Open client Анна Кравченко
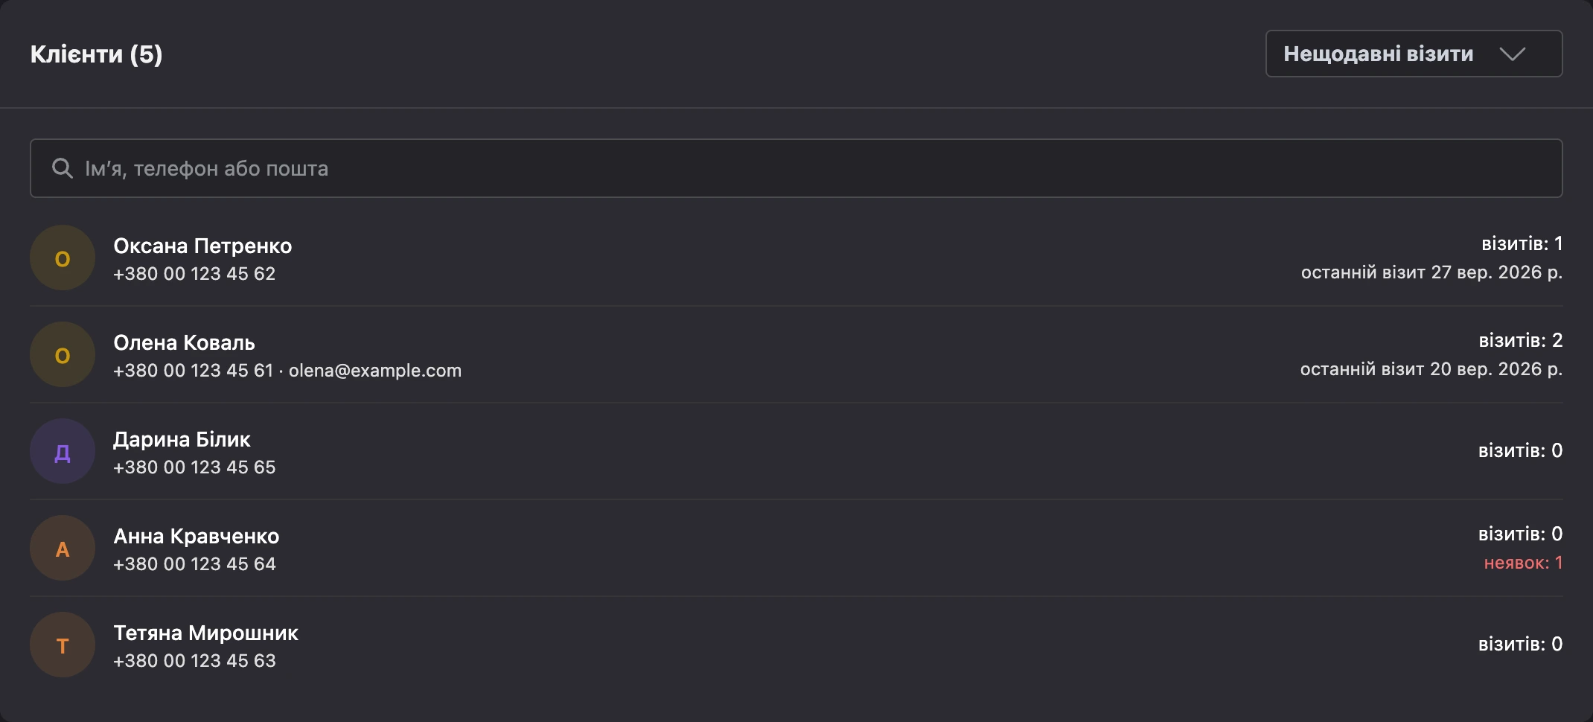 796,548
